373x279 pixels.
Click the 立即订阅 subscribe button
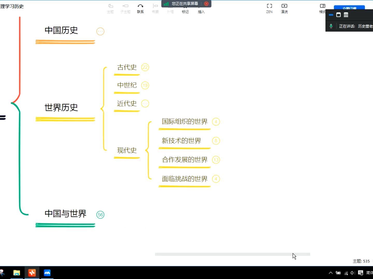pyautogui.click(x=349, y=7)
